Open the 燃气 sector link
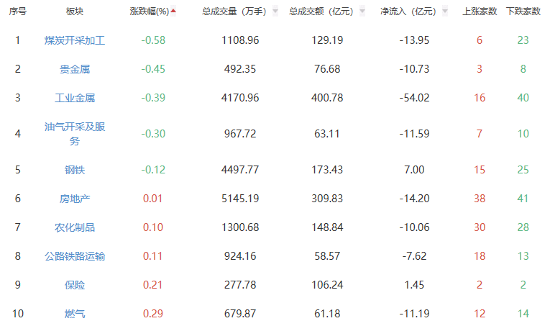The image size is (550, 326). click(x=75, y=314)
